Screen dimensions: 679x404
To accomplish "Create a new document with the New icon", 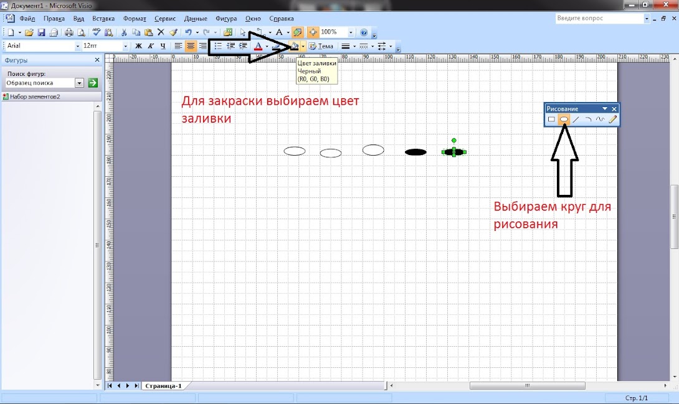I will pos(11,32).
